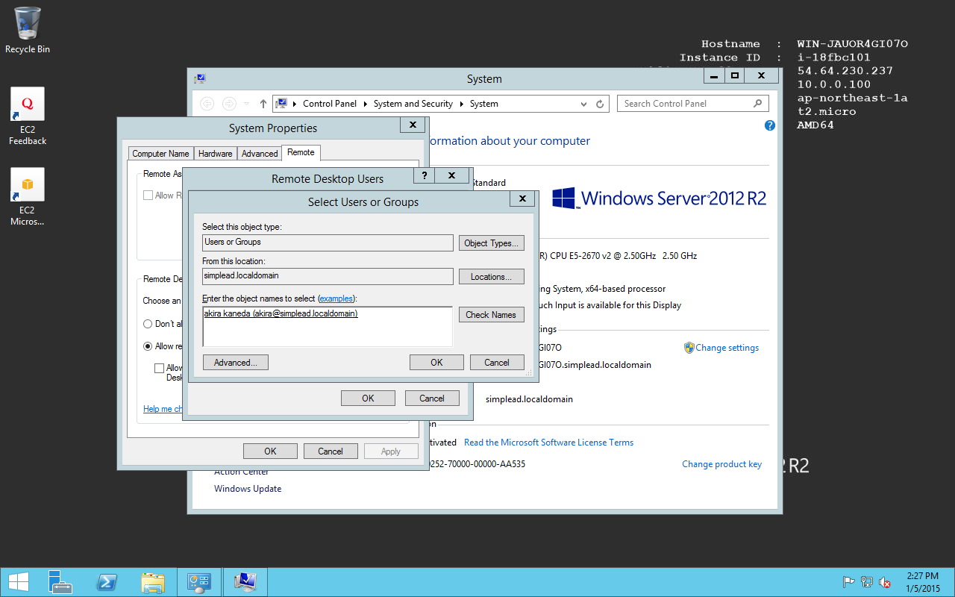Expand the Control Panel breadcrumb chevron
The width and height of the screenshot is (955, 597).
[x=296, y=104]
